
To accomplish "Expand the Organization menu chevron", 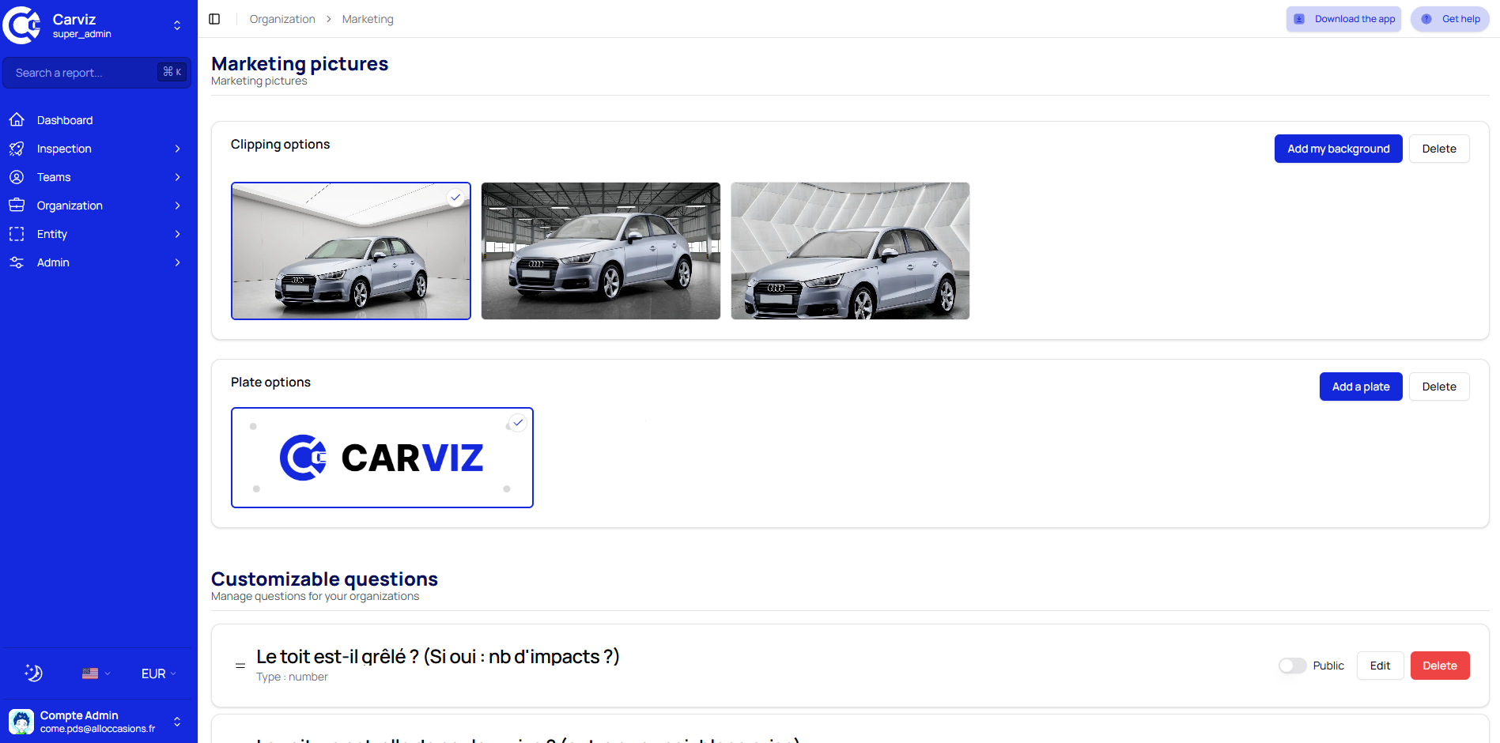I will [177, 206].
